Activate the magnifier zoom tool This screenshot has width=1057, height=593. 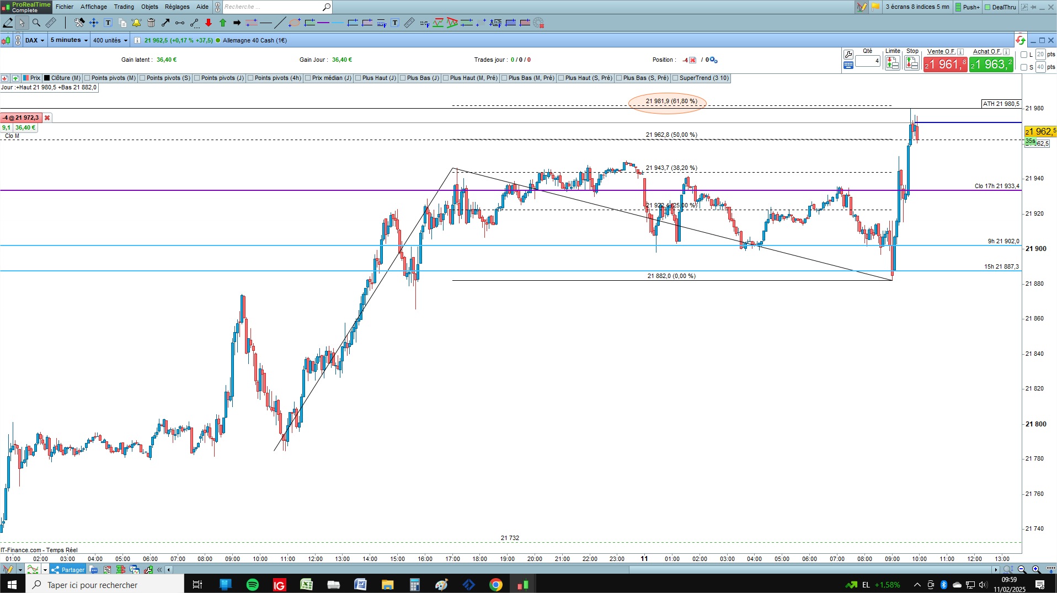pos(36,23)
